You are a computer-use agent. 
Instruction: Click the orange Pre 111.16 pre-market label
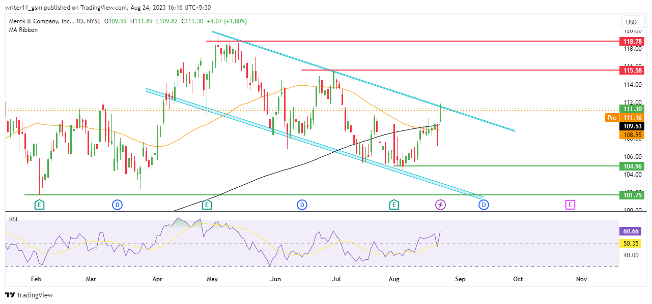click(x=625, y=117)
